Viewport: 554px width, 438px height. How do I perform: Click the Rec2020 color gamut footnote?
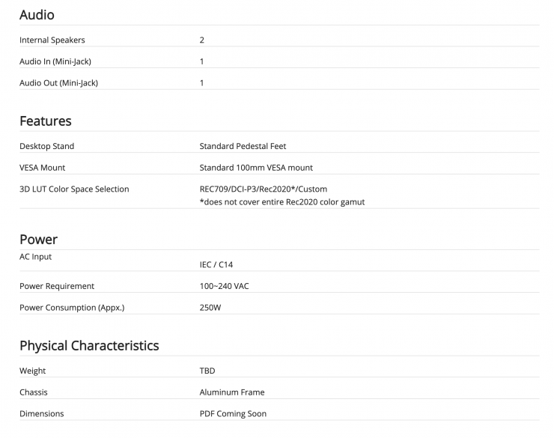[282, 202]
